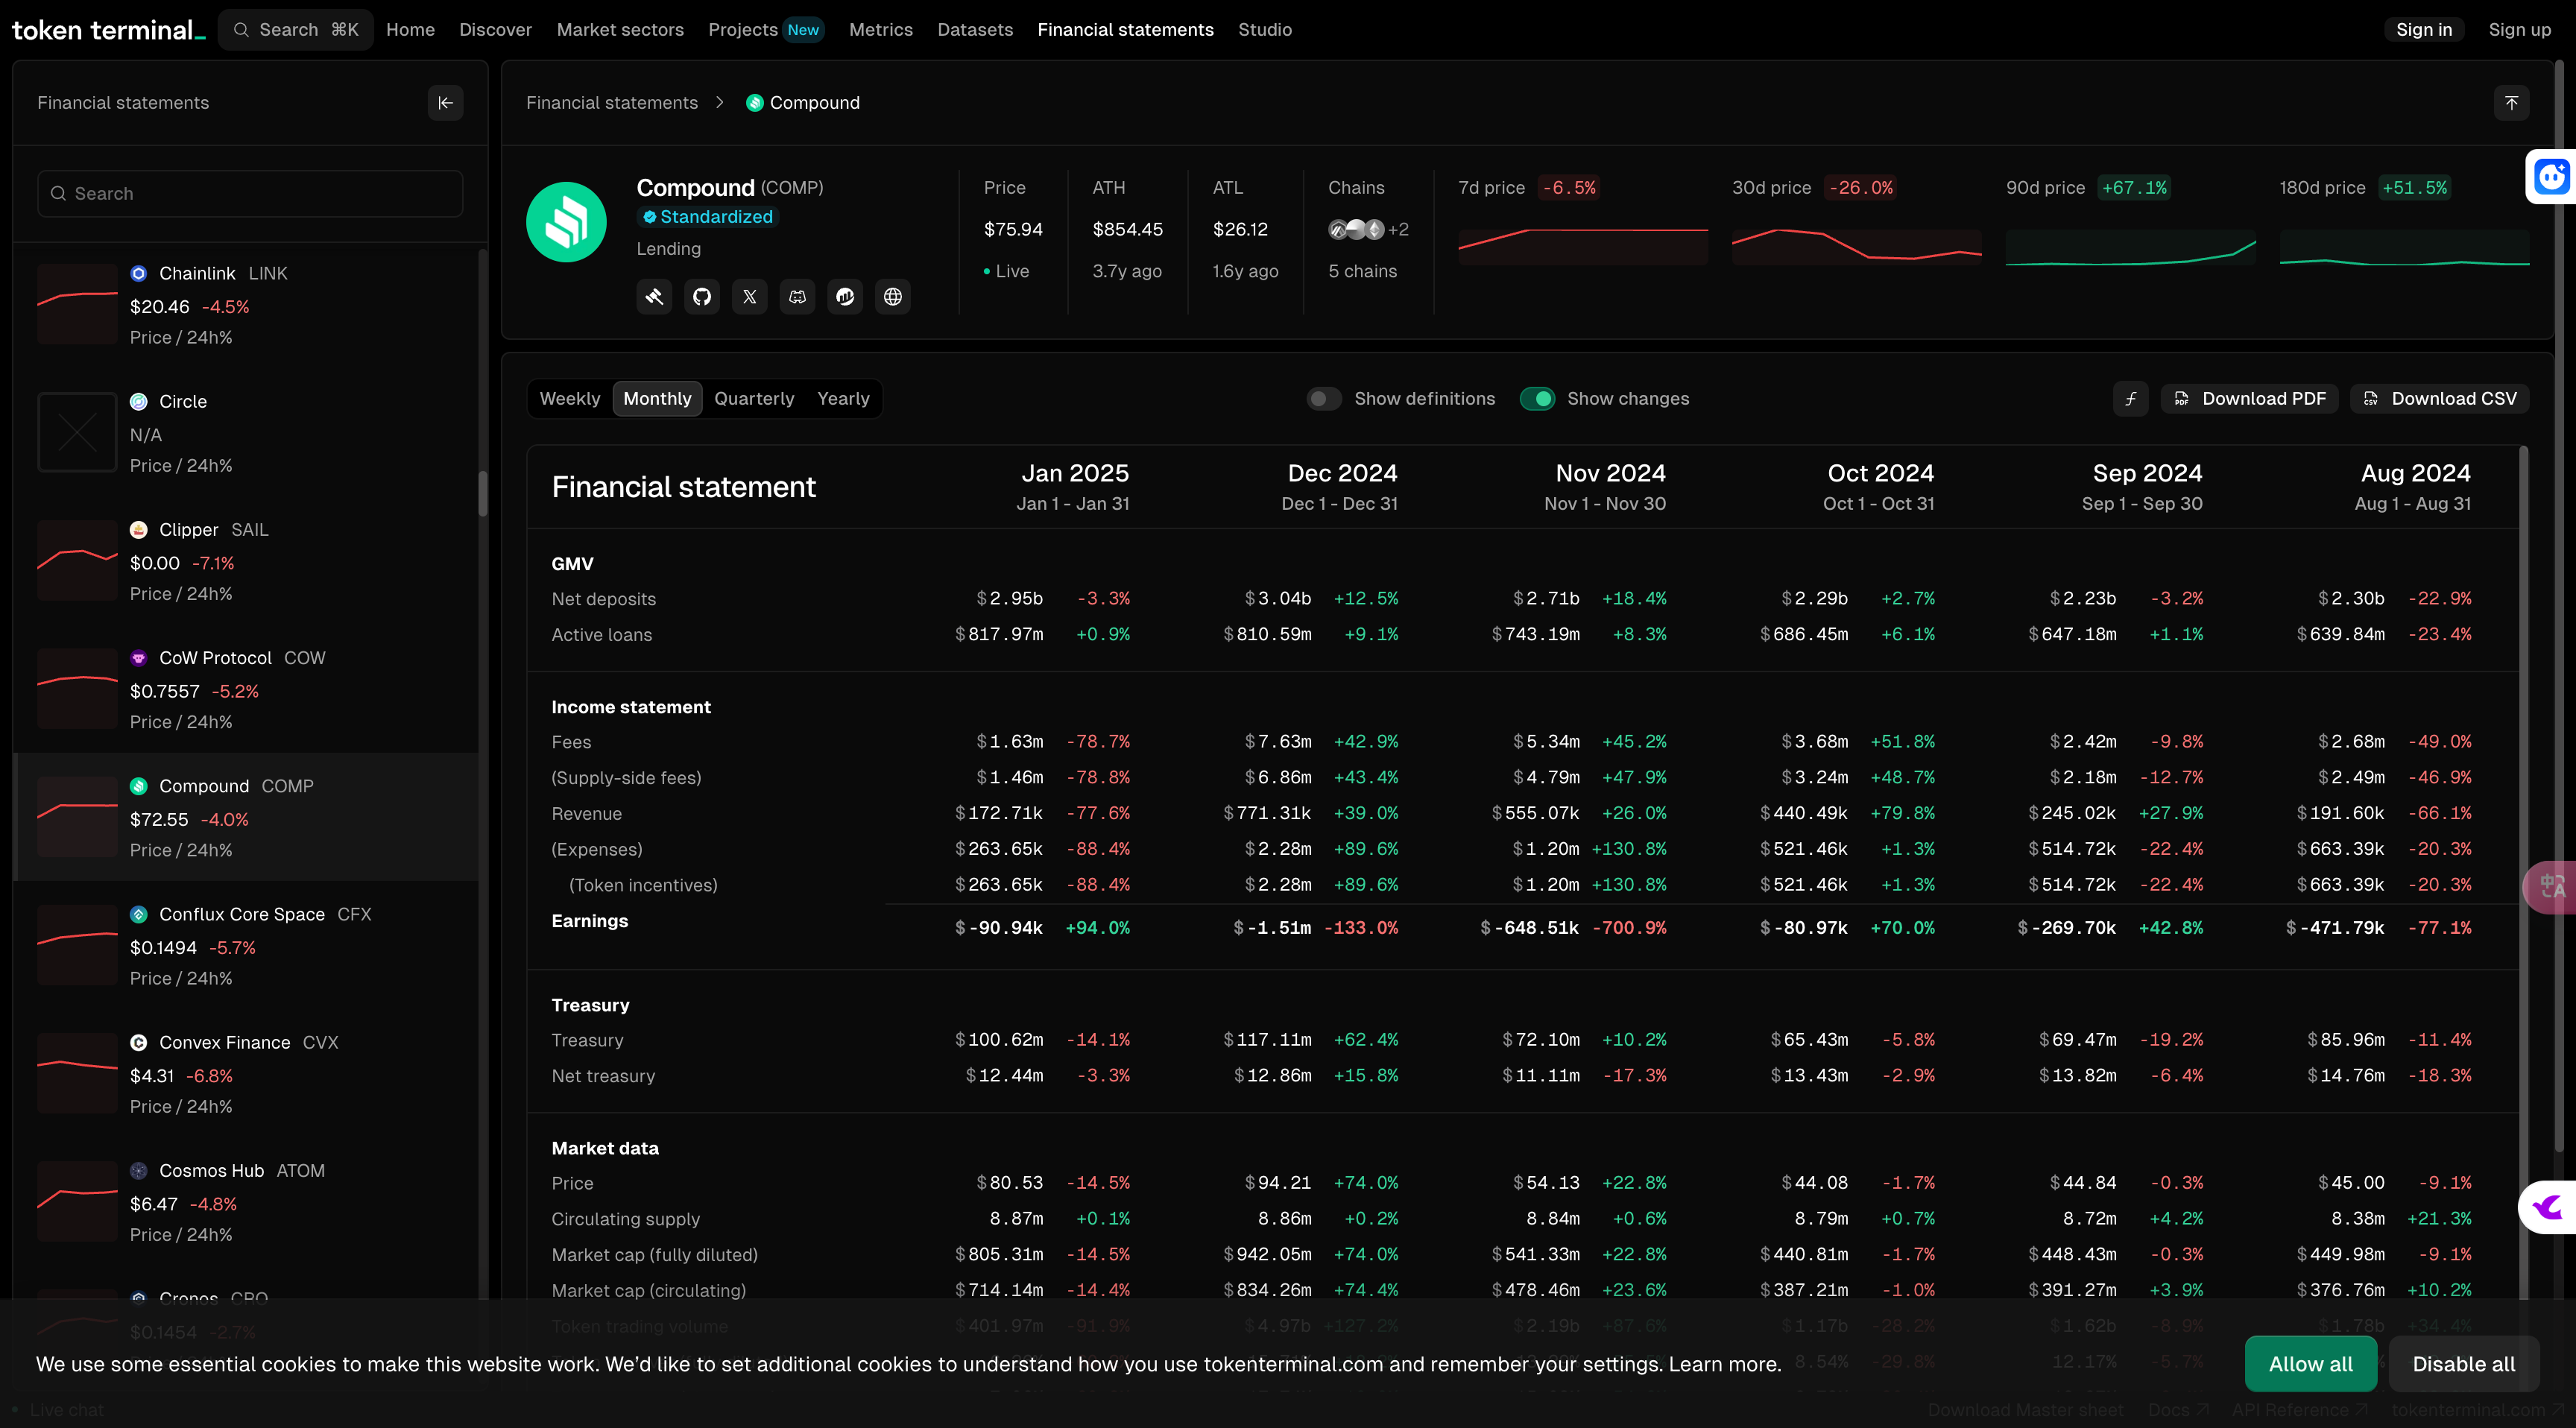Click the Net deposits row label

point(603,599)
